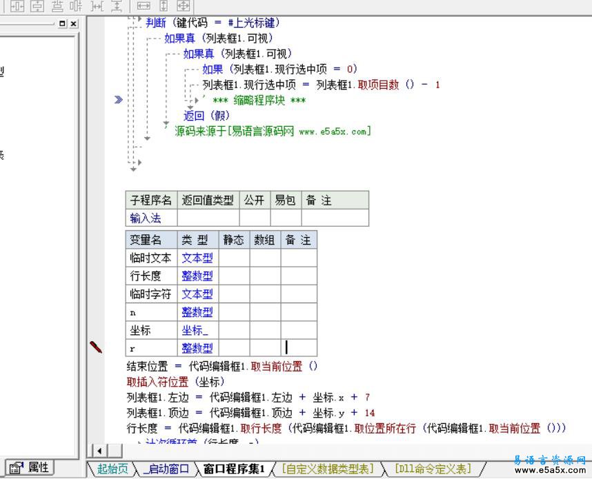Open the [自定义数据类型表] tab
The height and width of the screenshot is (479, 592).
(328, 469)
